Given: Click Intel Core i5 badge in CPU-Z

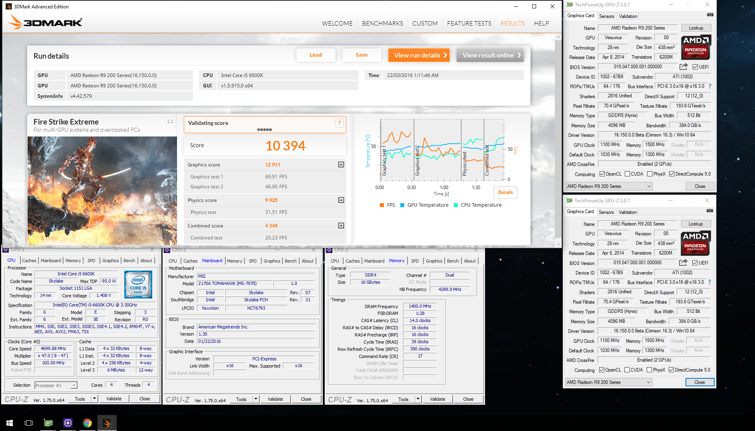Looking at the screenshot, I should pos(138,285).
